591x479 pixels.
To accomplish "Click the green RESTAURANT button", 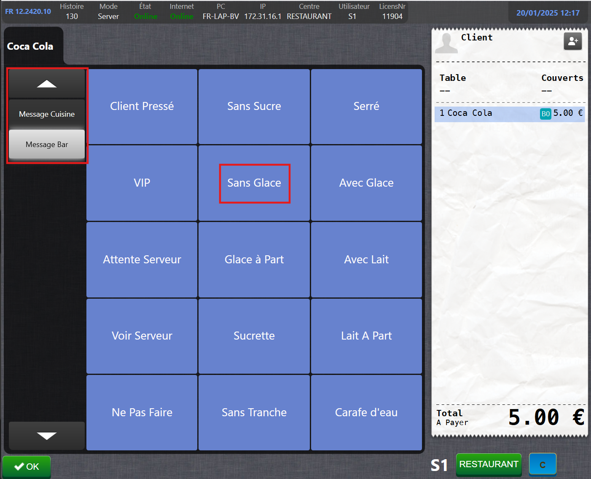I will tap(489, 464).
